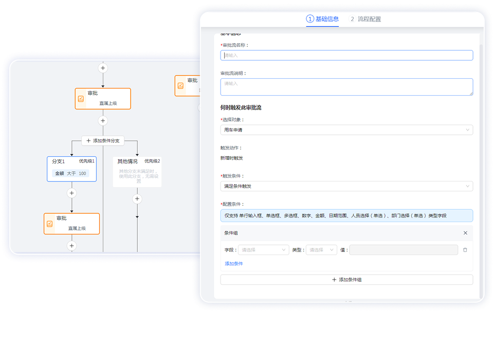
Task: Click the approval icon in the lower-left 审批 node
Action: pyautogui.click(x=50, y=224)
